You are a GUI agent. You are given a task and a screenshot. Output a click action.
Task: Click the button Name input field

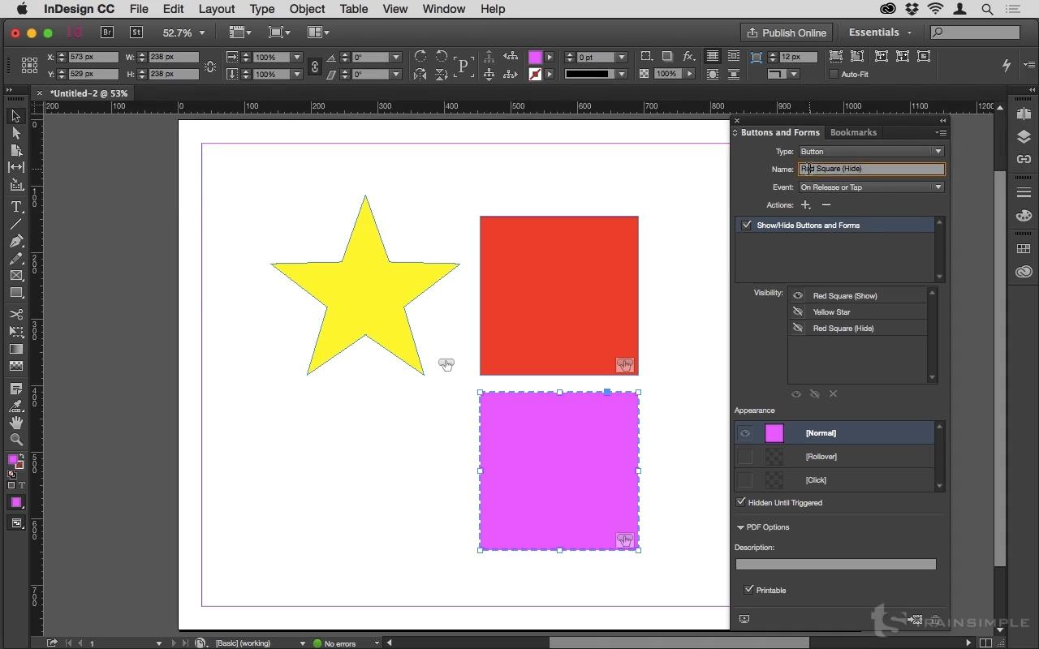coord(872,169)
